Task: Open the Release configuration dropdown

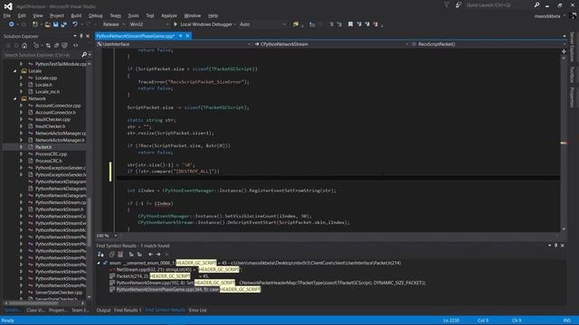Action: click(114, 24)
